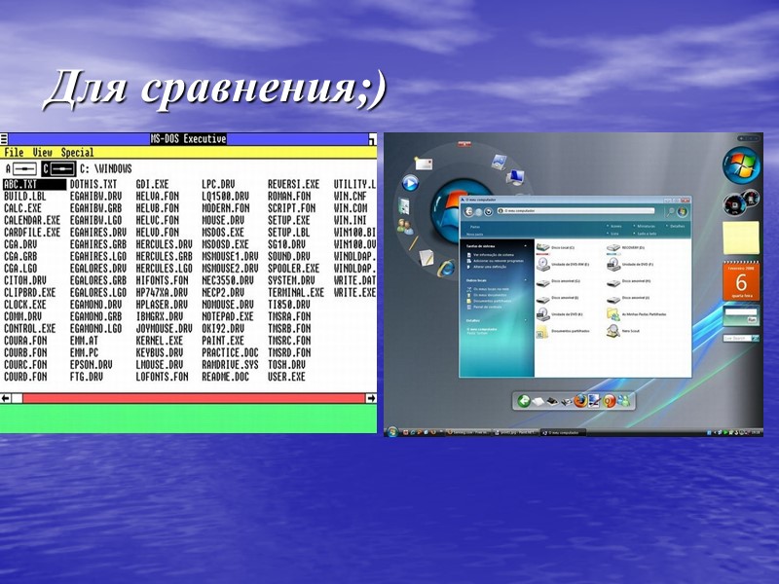Open the File menu in MS-DOS Executive
The height and width of the screenshot is (584, 779).
click(x=14, y=153)
